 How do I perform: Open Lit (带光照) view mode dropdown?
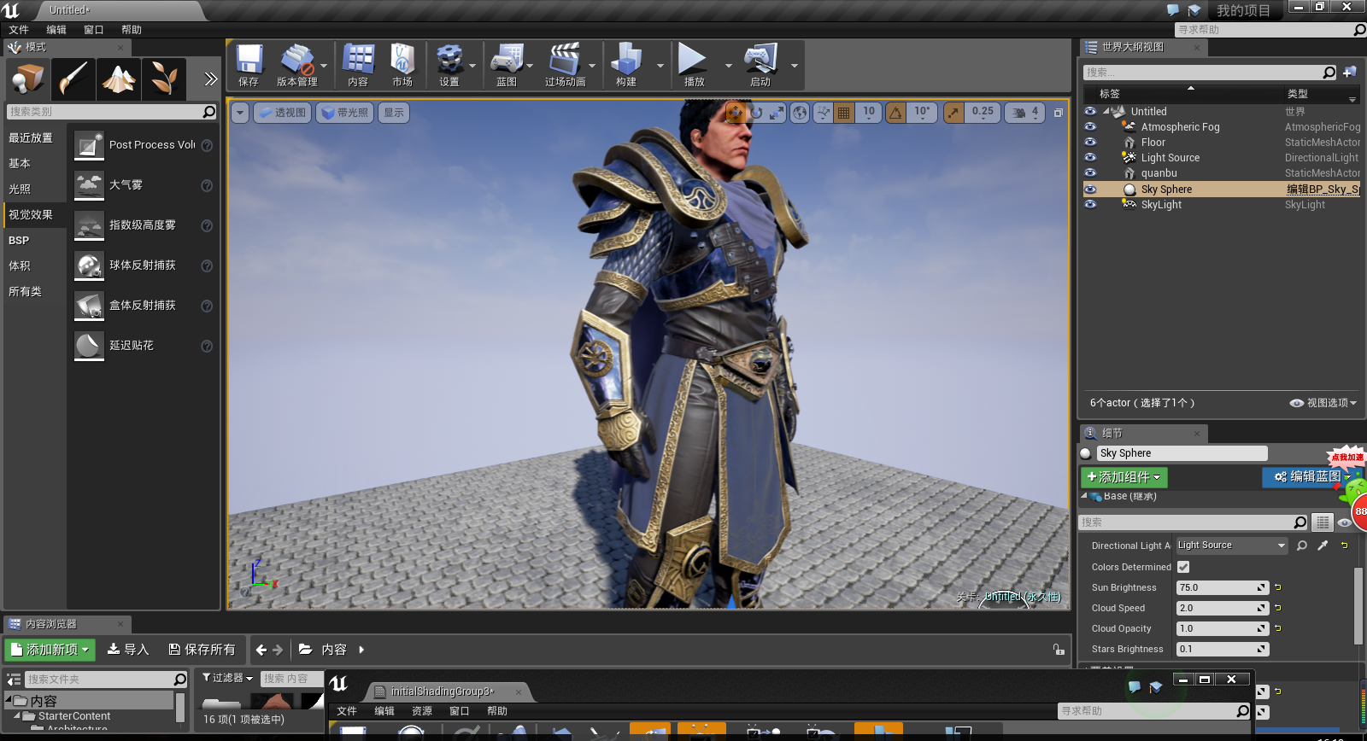point(345,113)
